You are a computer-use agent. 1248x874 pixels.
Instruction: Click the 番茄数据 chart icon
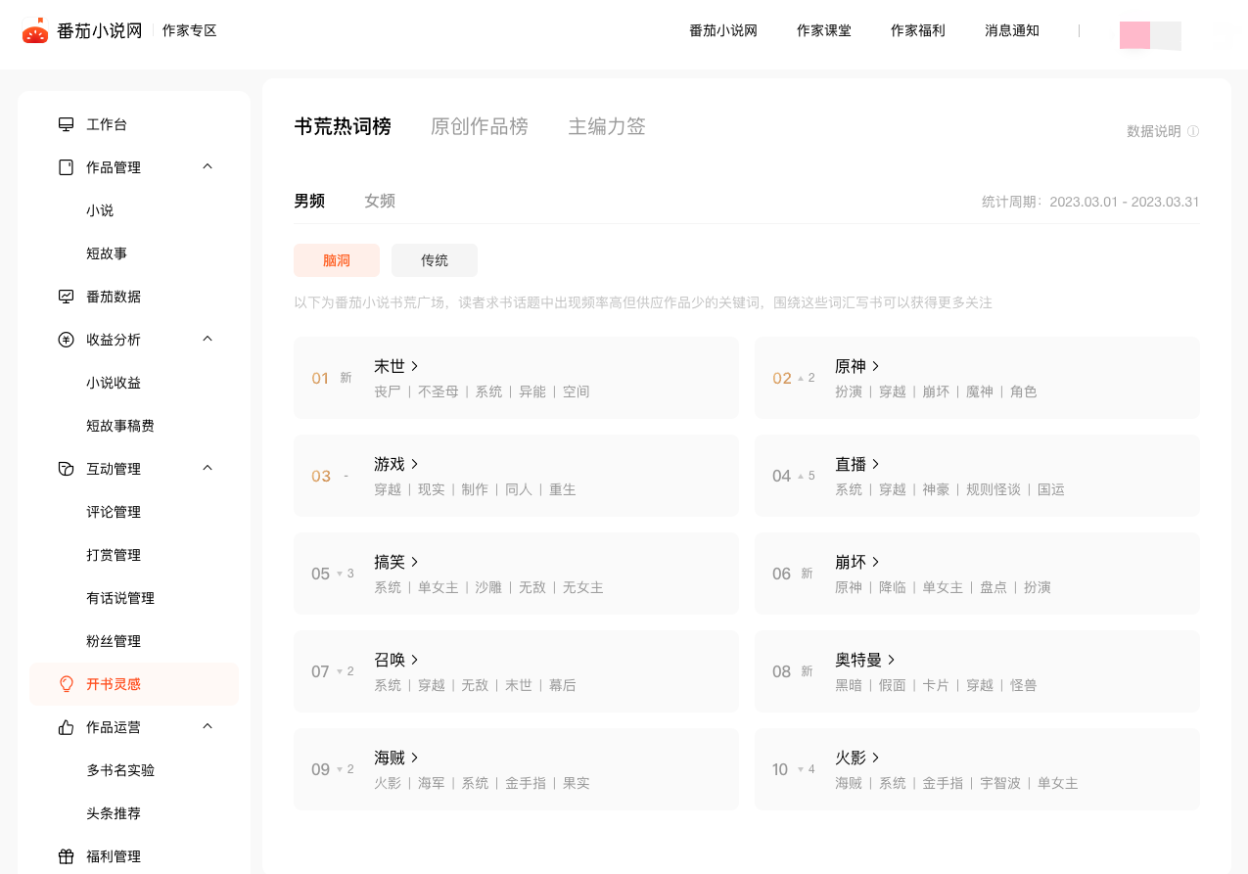click(67, 297)
